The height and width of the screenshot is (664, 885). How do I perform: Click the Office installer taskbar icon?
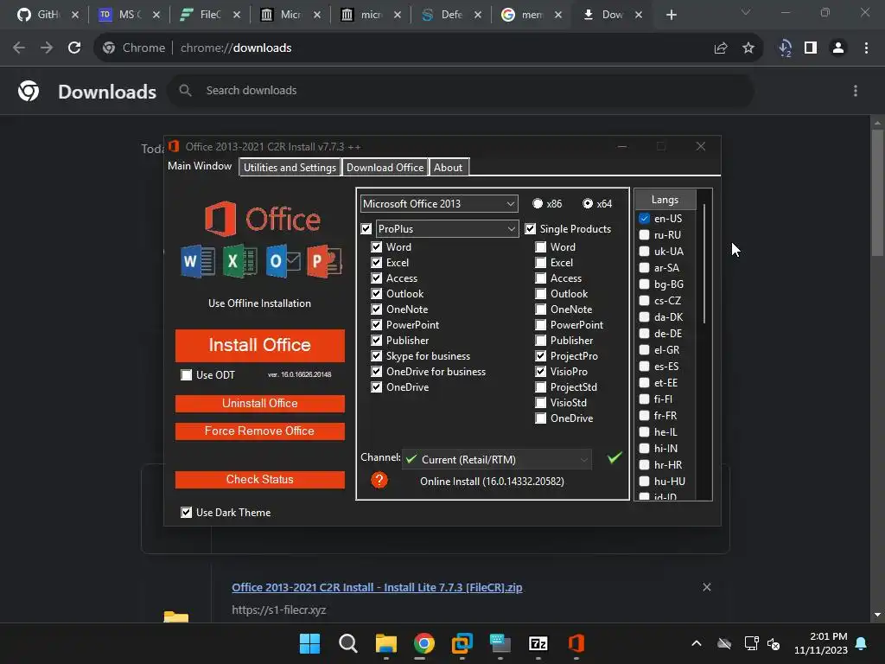tap(576, 643)
